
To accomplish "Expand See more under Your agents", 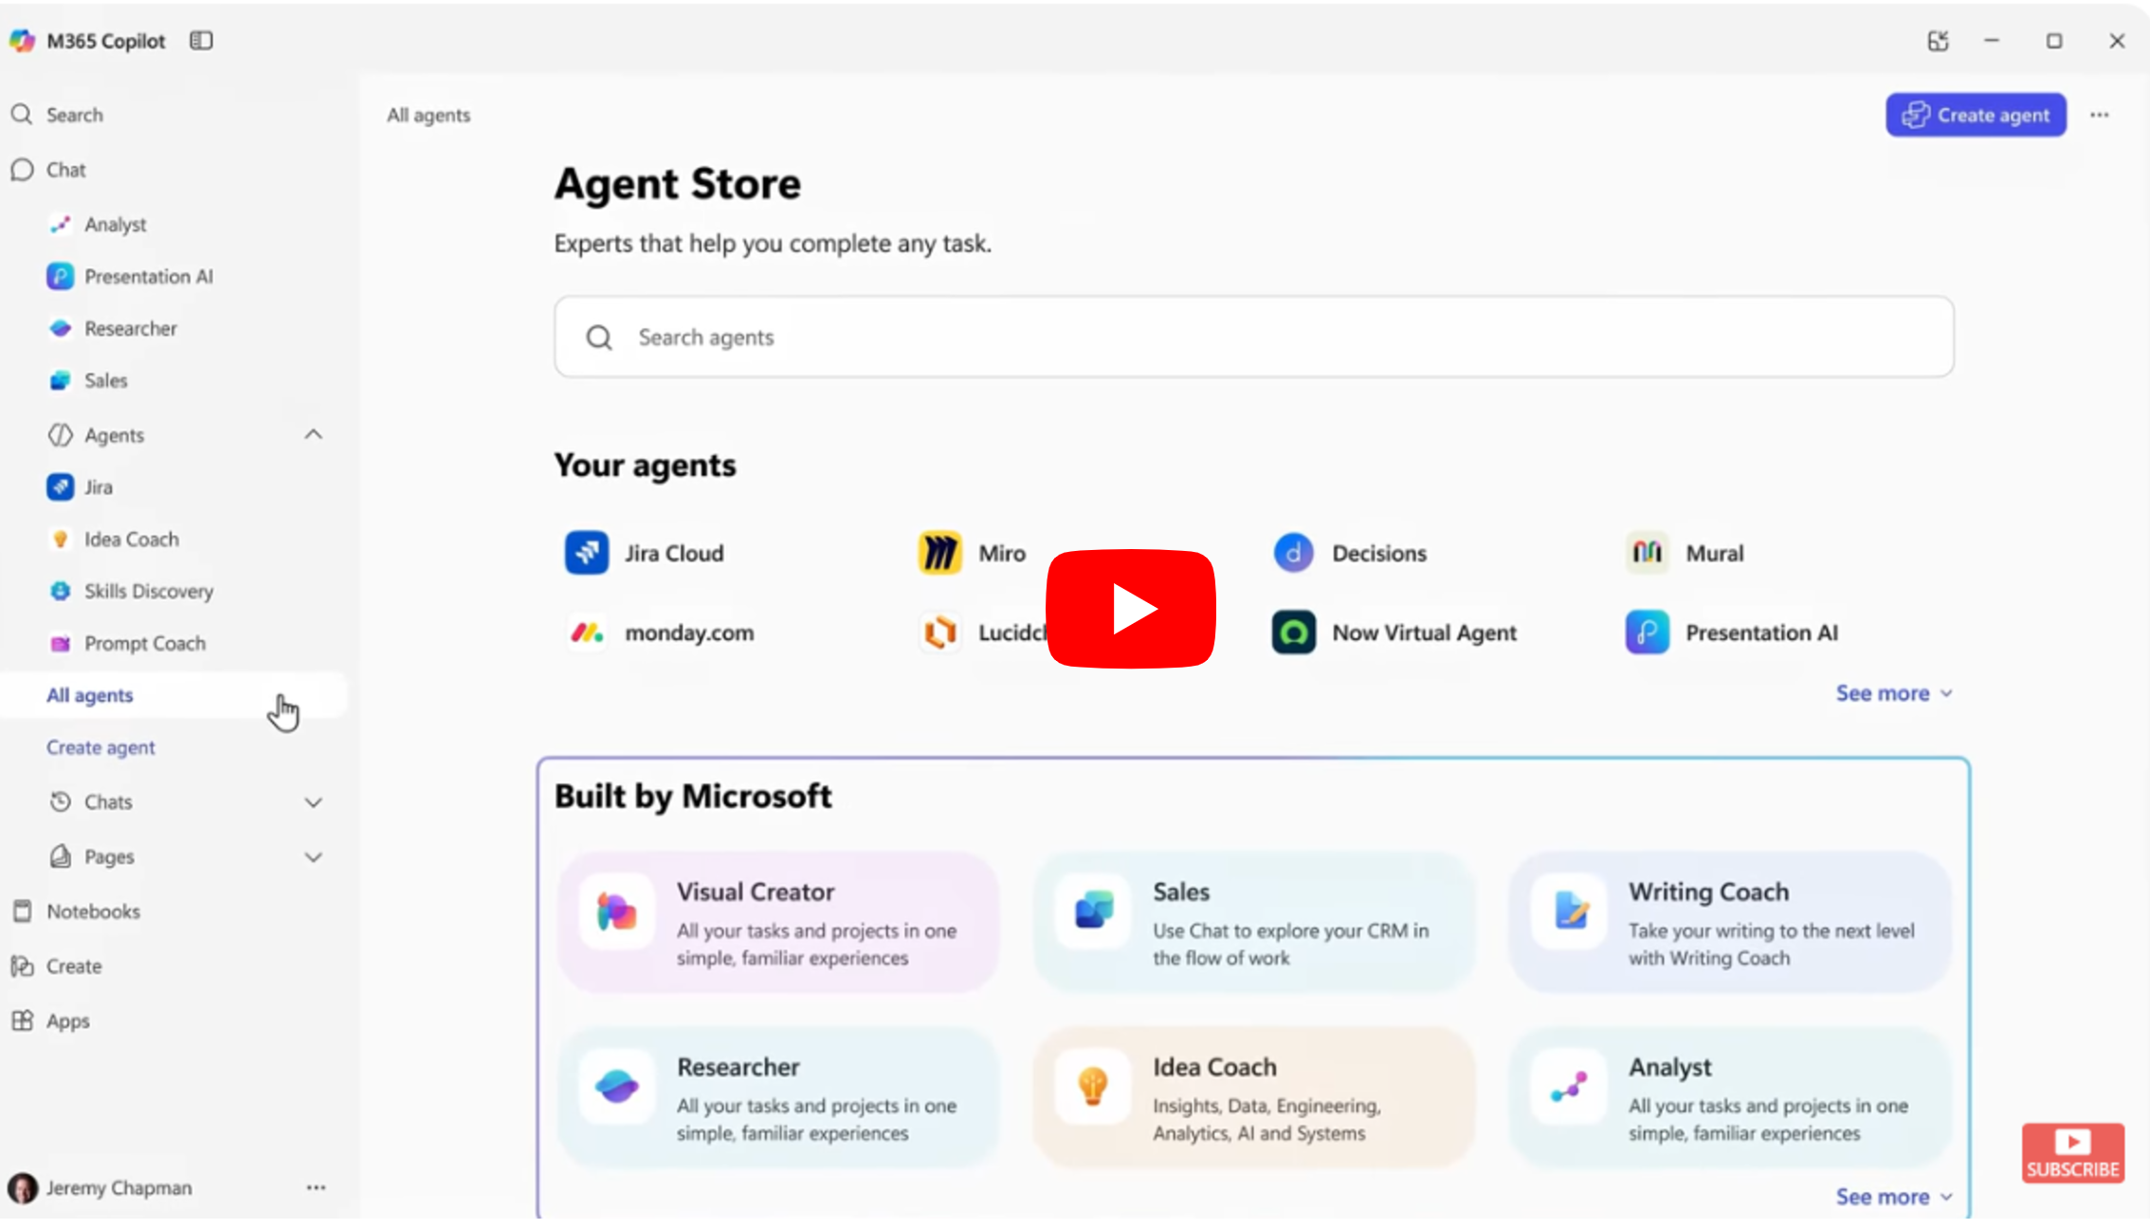I will (1893, 693).
